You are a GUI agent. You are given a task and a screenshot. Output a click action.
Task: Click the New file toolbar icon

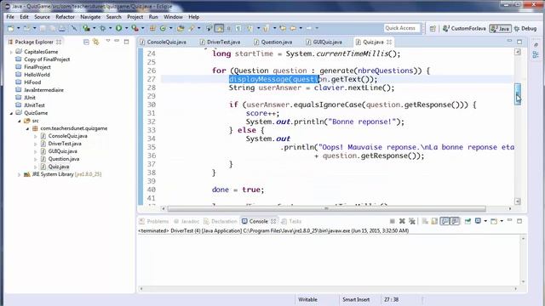click(11, 28)
